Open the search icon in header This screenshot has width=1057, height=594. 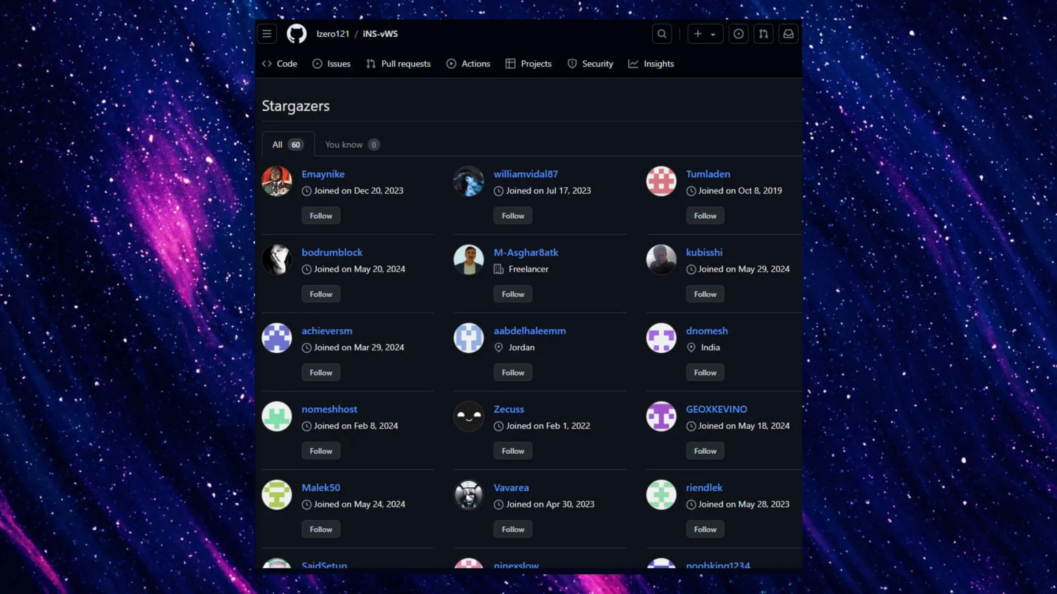coord(661,34)
